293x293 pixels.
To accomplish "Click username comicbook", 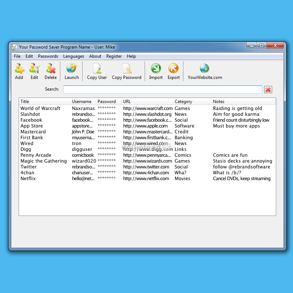I will [83, 155].
